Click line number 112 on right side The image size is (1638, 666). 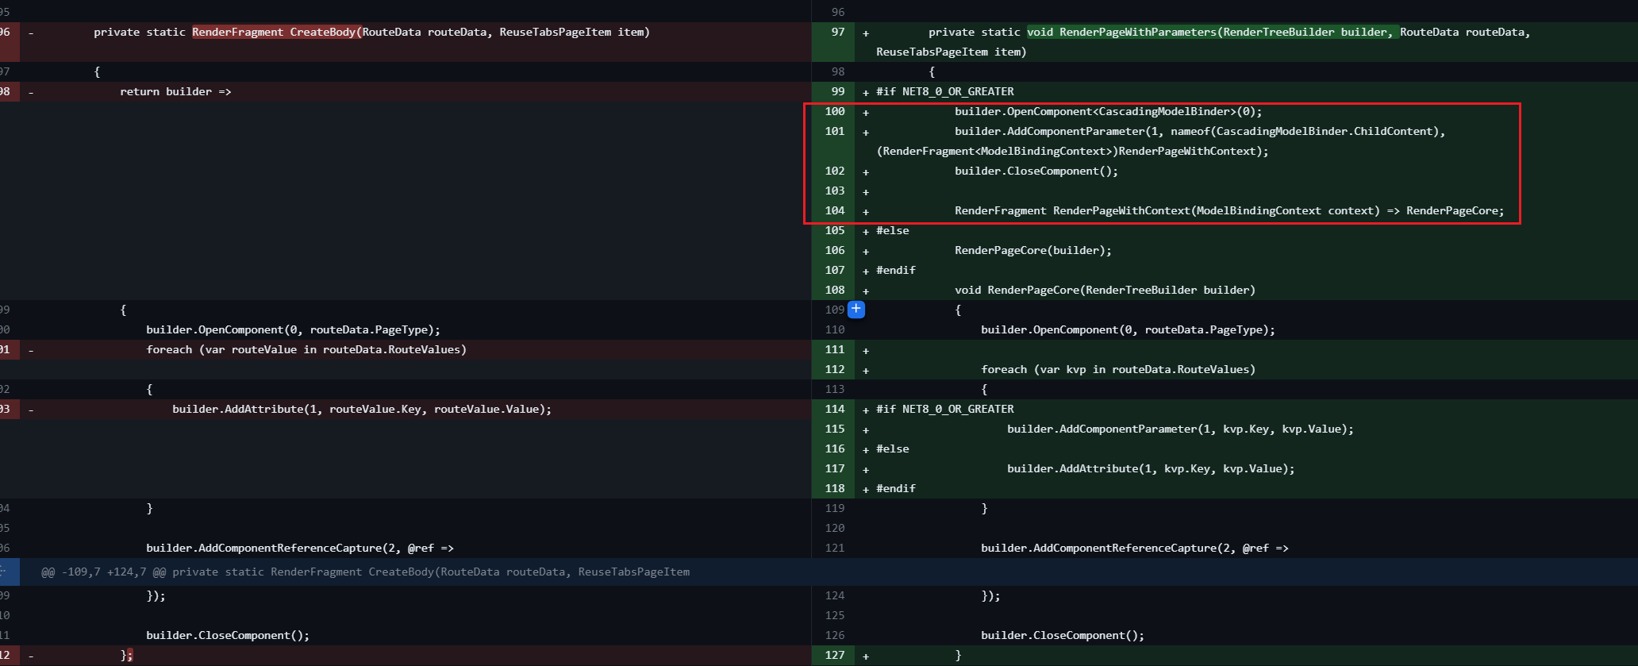point(834,370)
